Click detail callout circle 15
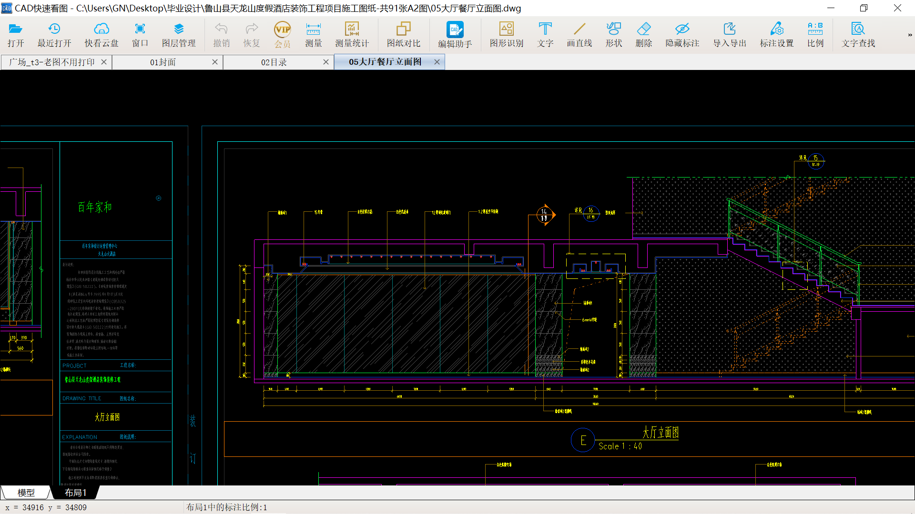The width and height of the screenshot is (915, 514). (x=815, y=161)
